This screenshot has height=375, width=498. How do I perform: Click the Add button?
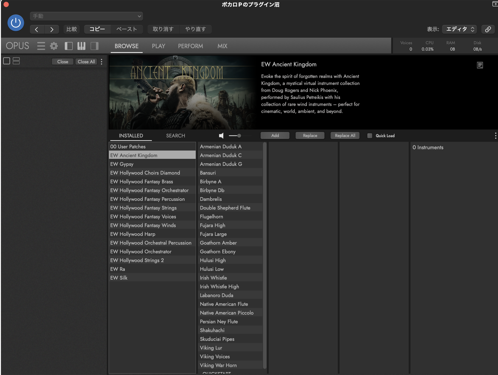click(275, 135)
